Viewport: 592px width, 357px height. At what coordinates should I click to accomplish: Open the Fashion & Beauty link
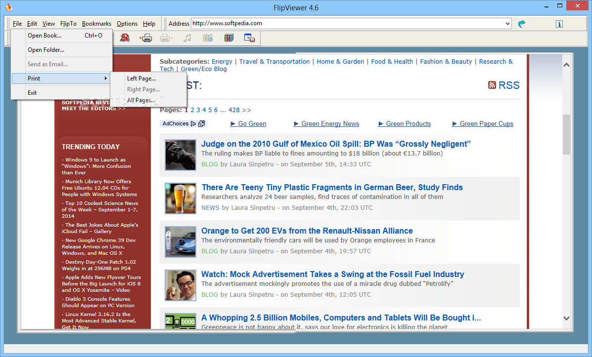coord(446,61)
